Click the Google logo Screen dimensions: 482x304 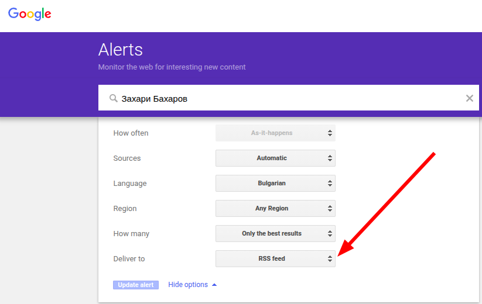point(29,14)
